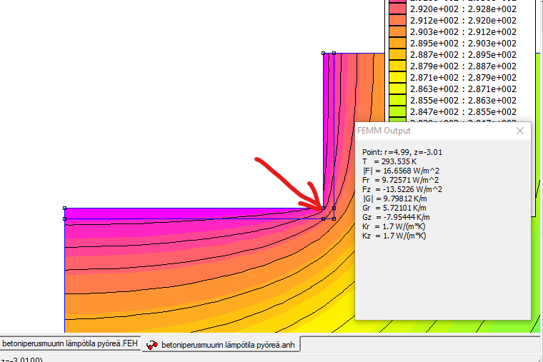Click the T = 293.535 K temperature value
This screenshot has width=543, height=362.
coord(389,161)
